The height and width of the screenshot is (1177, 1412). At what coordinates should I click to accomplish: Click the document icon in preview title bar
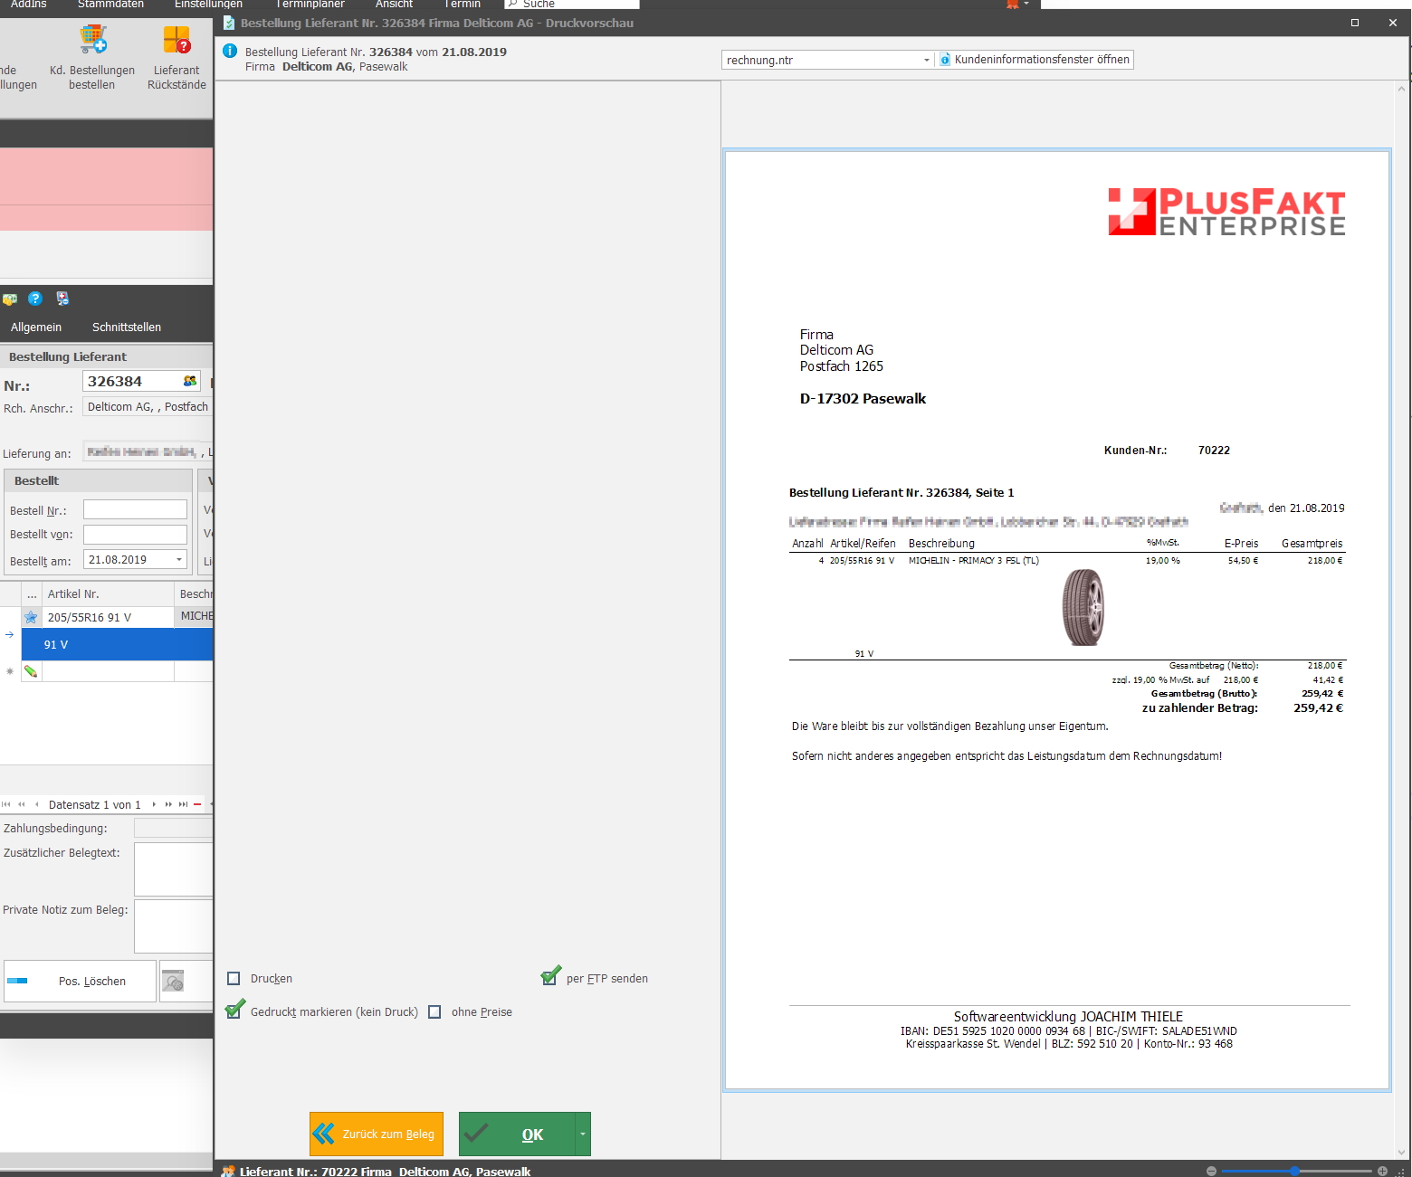[229, 23]
